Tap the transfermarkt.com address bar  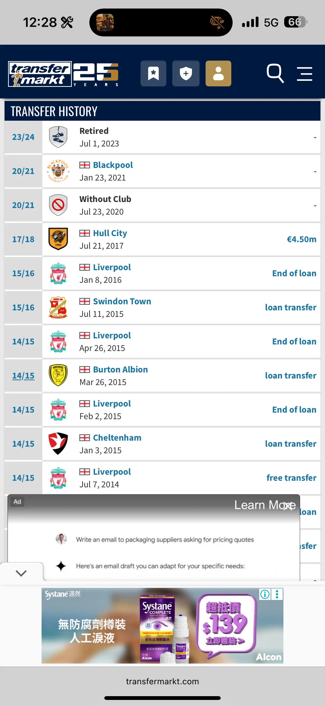162,681
